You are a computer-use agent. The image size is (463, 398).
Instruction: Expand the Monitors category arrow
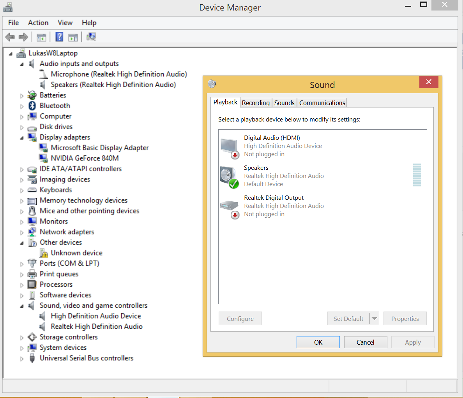coord(21,222)
